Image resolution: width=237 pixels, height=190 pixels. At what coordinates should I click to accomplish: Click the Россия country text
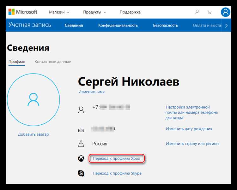[x=100, y=144]
